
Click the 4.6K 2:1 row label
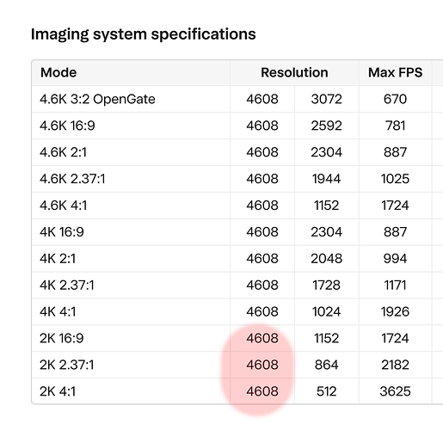pyautogui.click(x=63, y=152)
